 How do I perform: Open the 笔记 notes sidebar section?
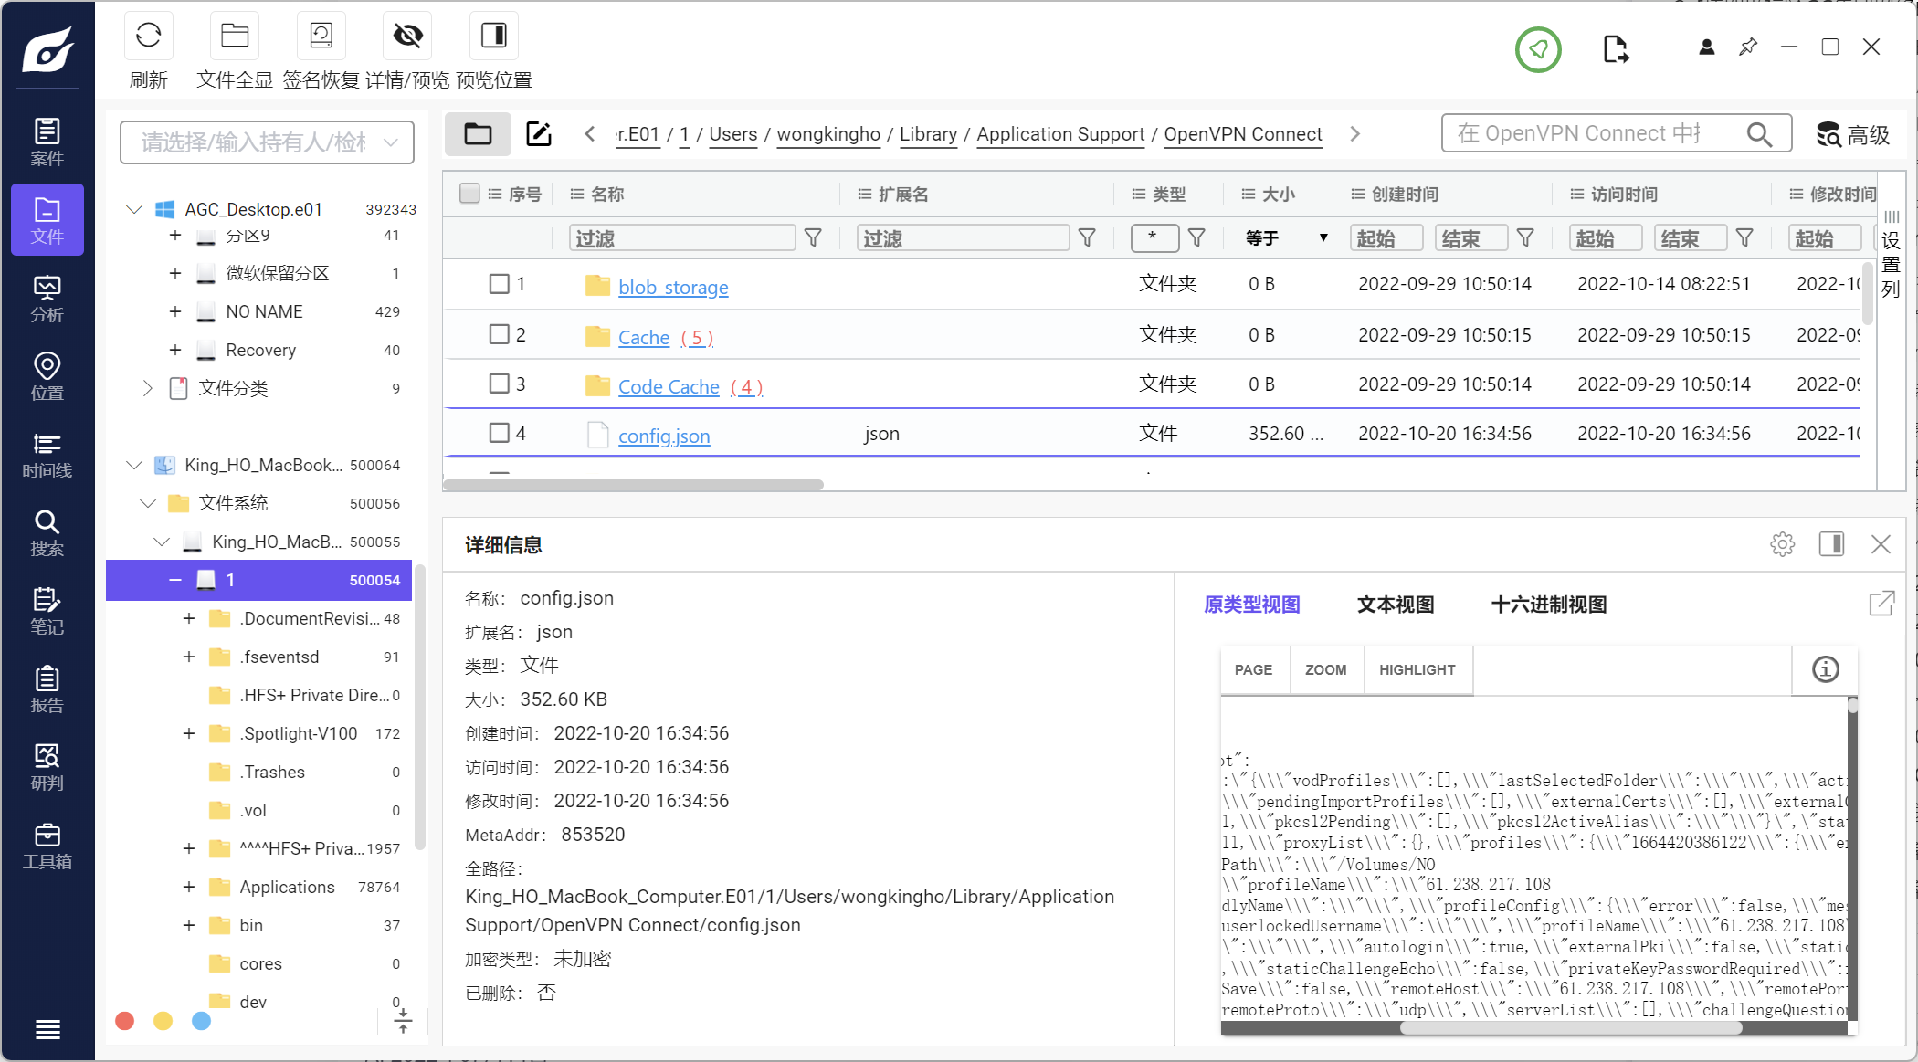tap(47, 611)
